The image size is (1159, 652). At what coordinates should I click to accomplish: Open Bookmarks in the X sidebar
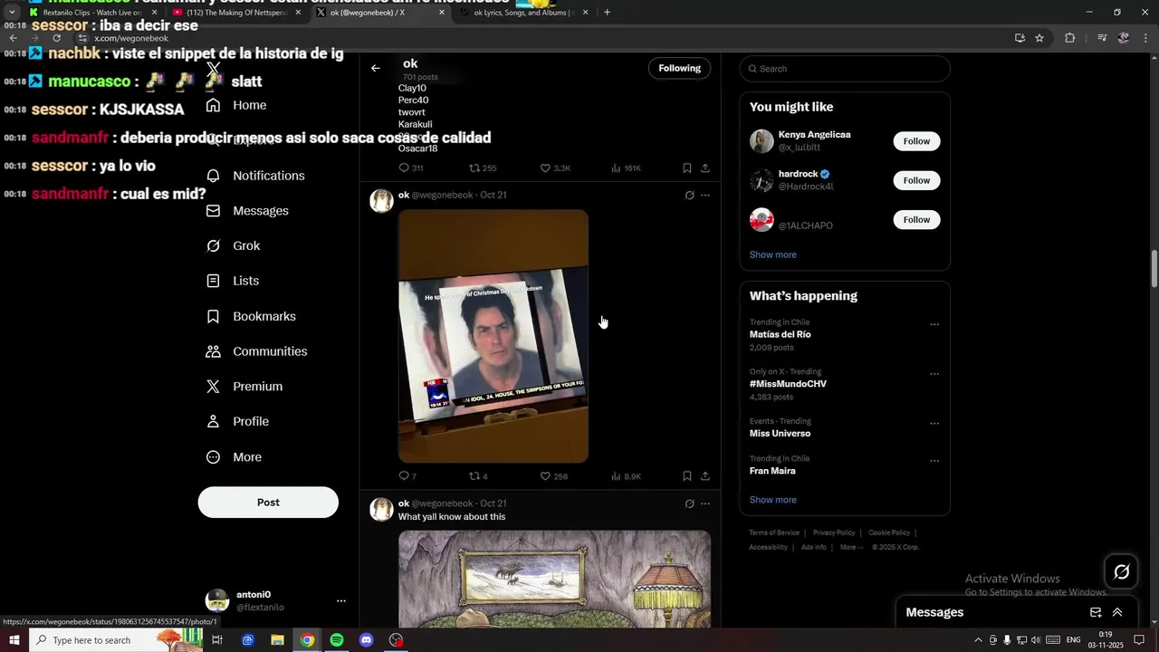[x=251, y=316]
